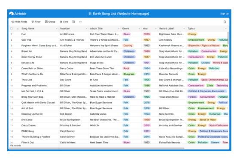Open the Musician column dropdown arrow
This screenshot has height=158, width=240.
click(x=86, y=29)
